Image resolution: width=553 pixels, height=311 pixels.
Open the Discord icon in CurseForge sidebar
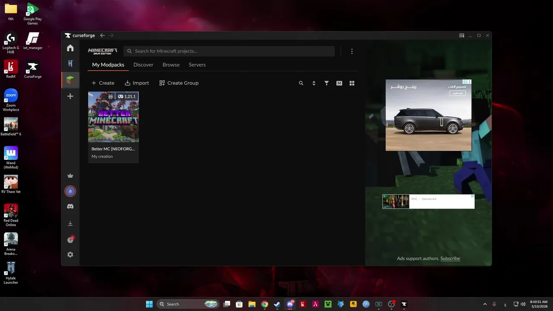(x=70, y=206)
